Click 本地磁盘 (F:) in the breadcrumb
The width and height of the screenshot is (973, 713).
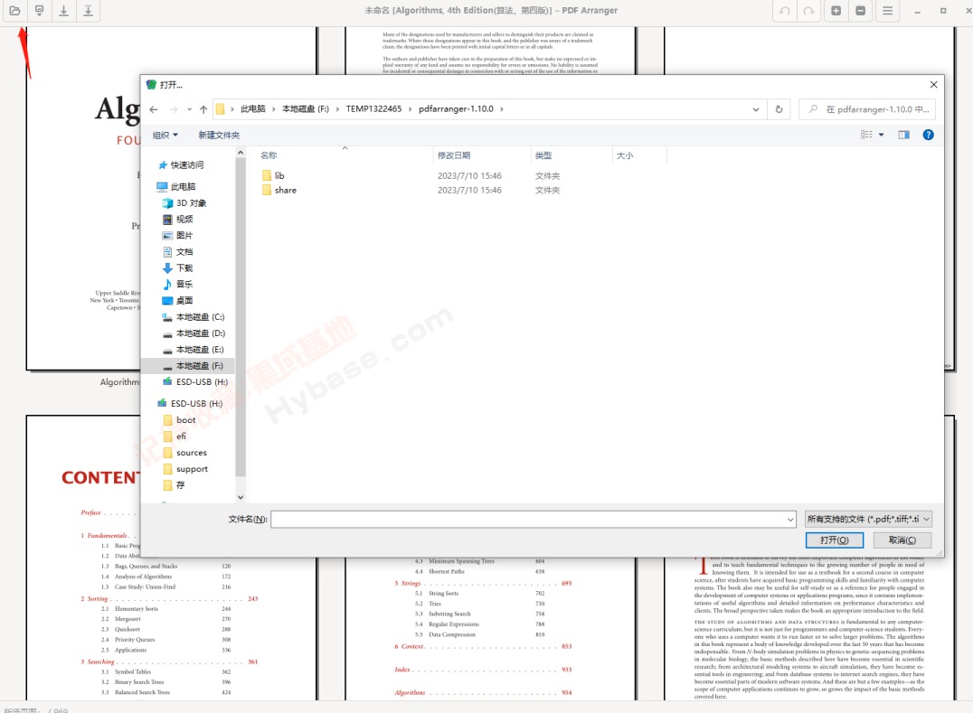click(x=306, y=109)
